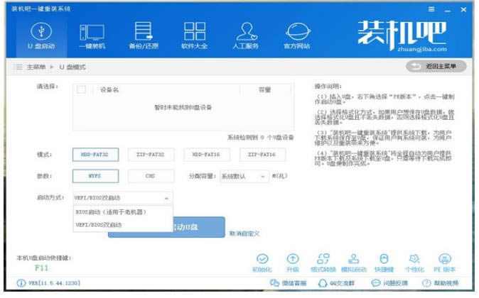Select HDD-FAT16 mode
Screen dimensions: 479x298
(x=207, y=155)
